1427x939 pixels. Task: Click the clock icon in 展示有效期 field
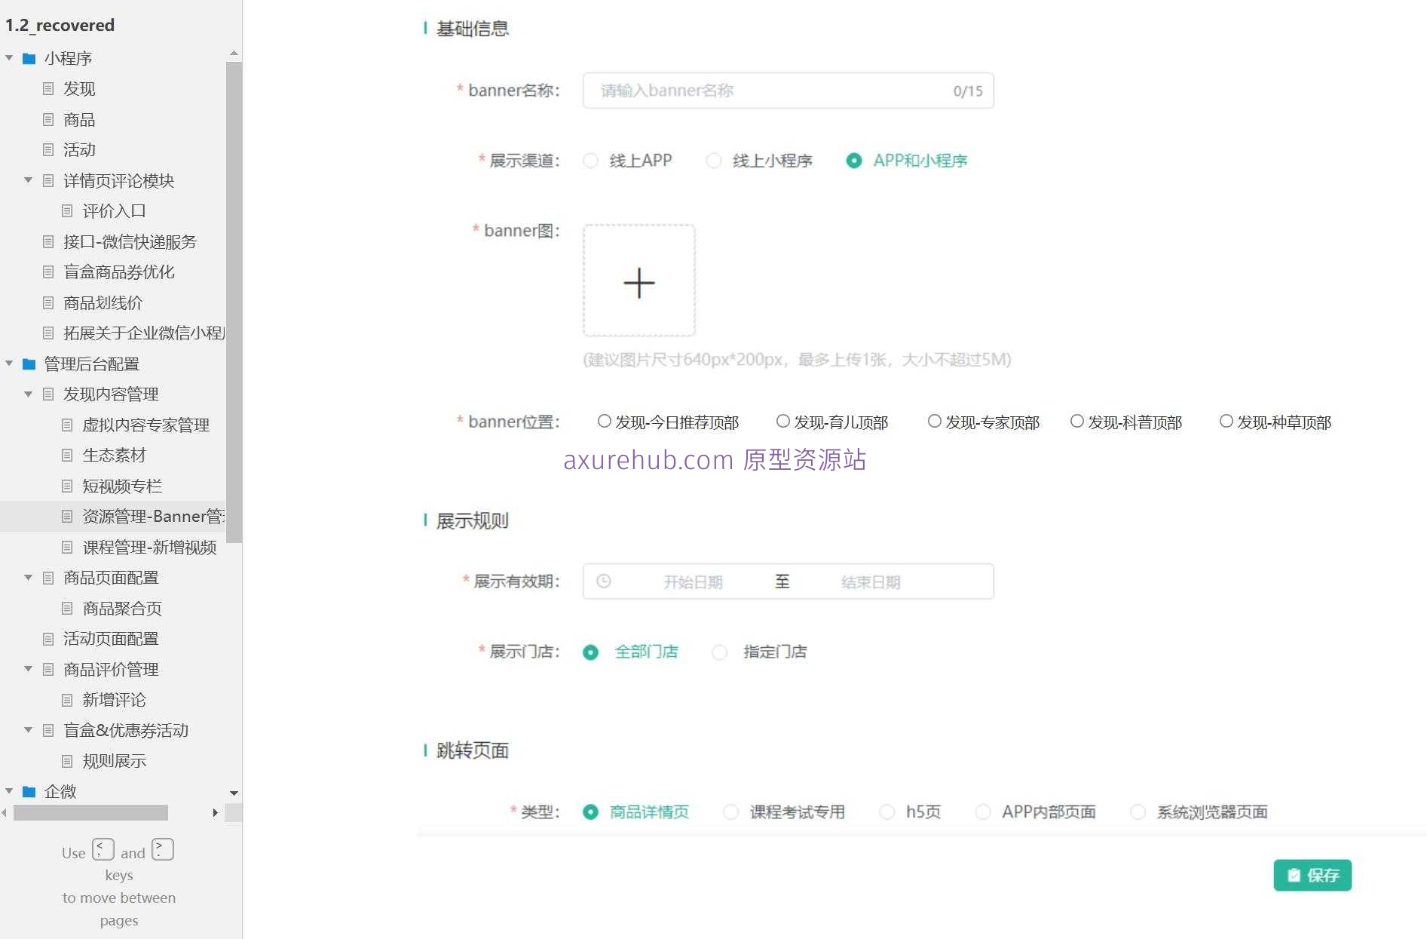pos(603,581)
